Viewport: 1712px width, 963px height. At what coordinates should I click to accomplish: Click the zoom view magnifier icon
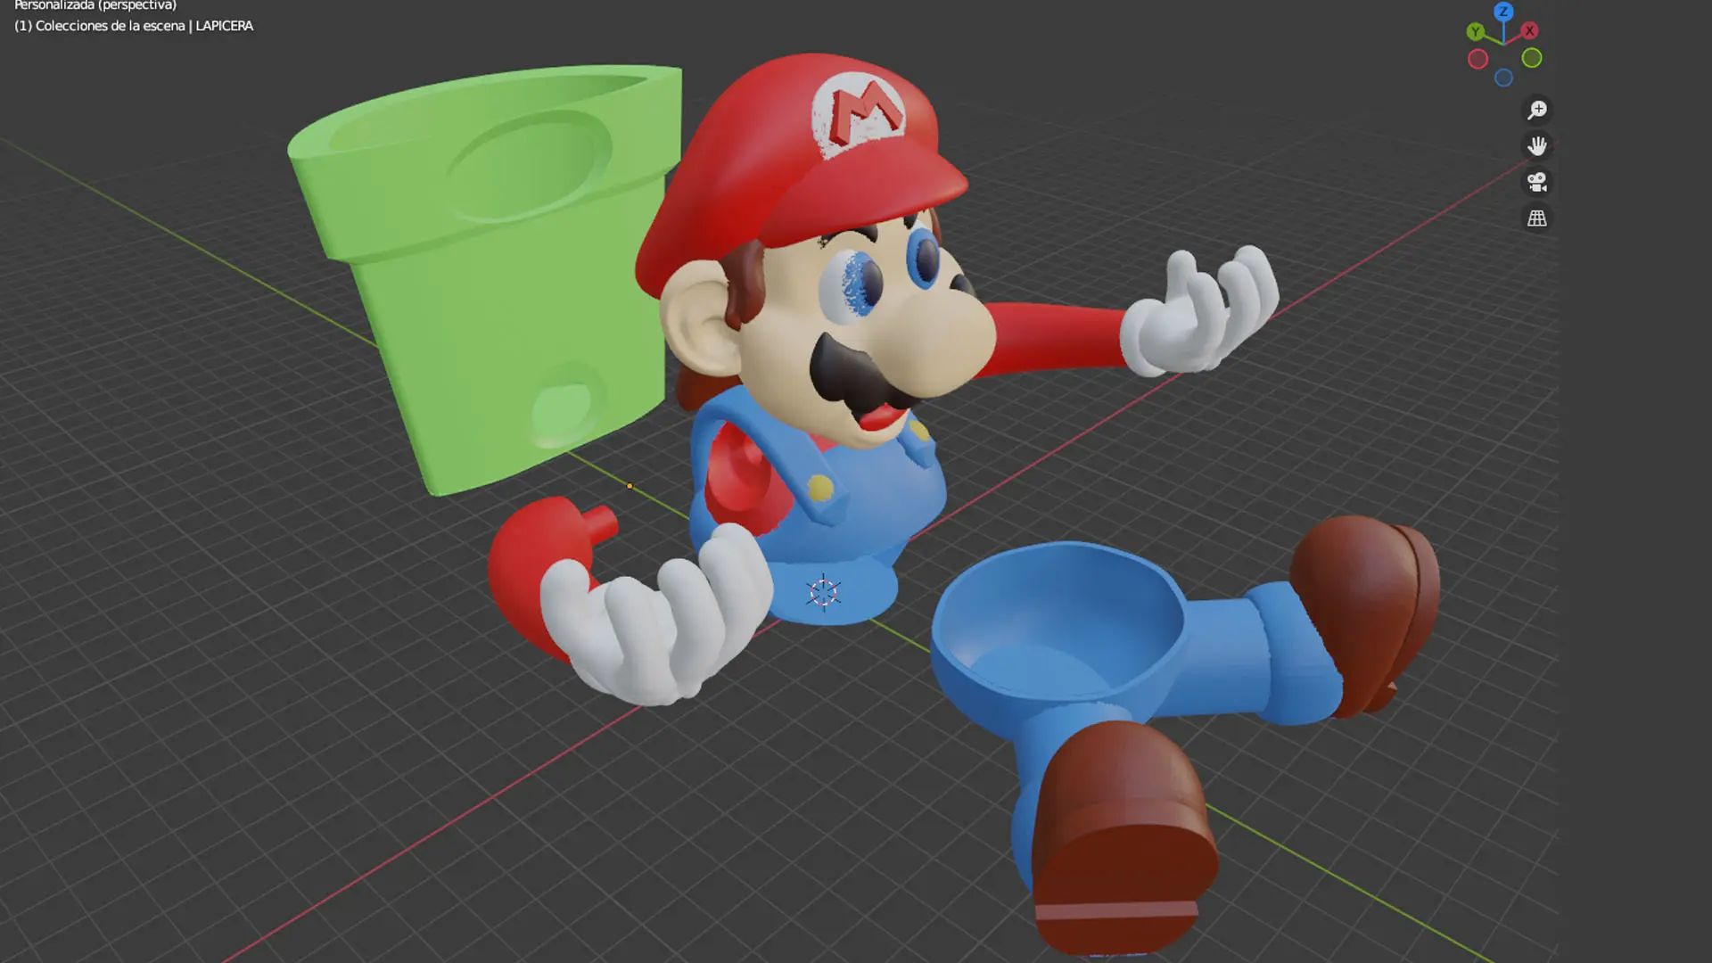[x=1536, y=110]
